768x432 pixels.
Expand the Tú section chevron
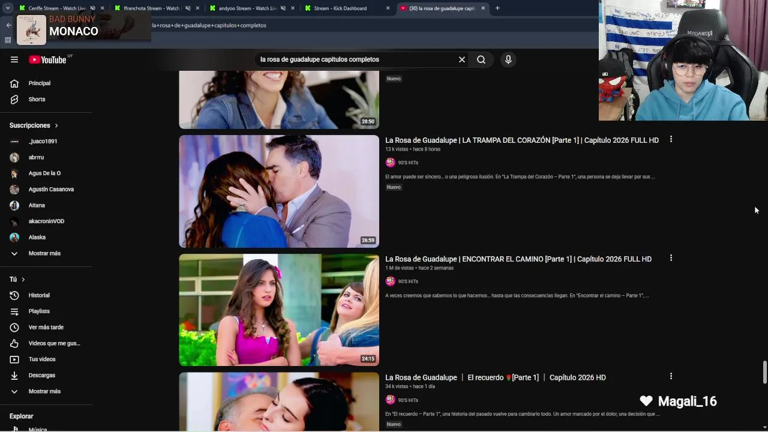(23, 280)
